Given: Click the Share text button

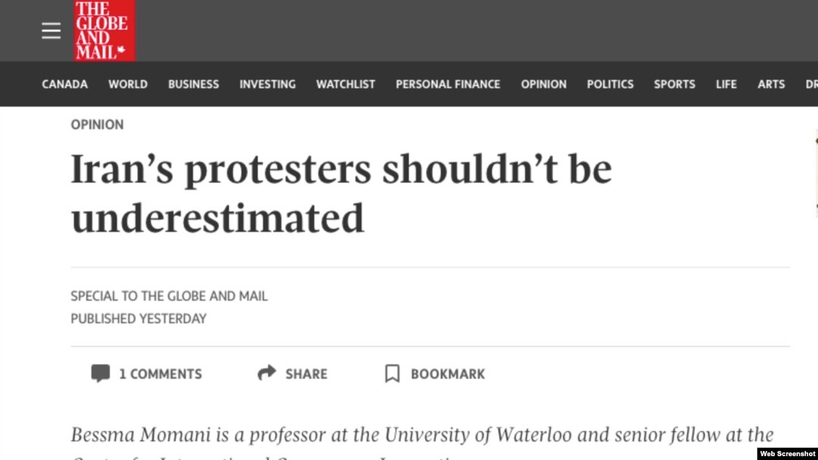Looking at the screenshot, I should tap(306, 374).
